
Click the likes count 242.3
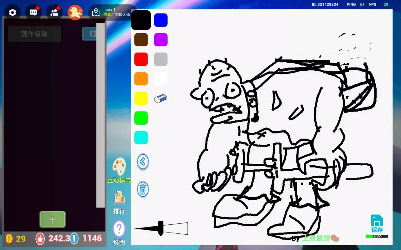click(x=59, y=238)
